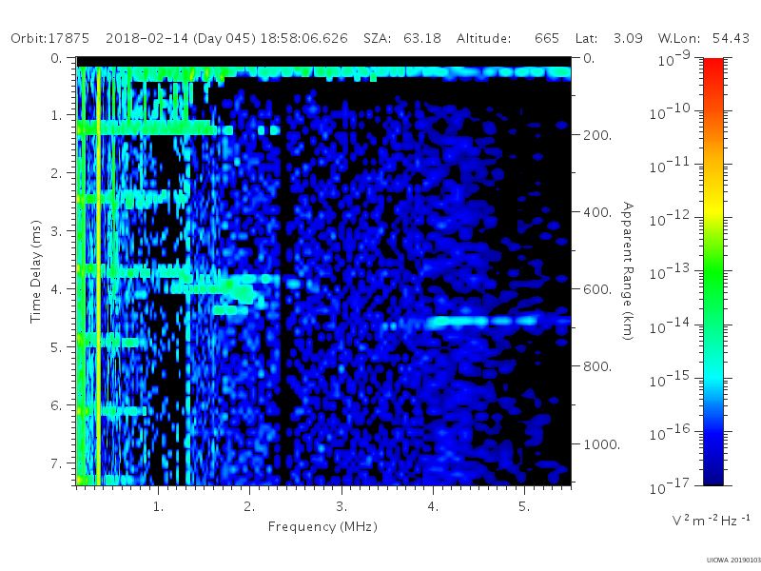Click the Orbit:17875 label

[x=50, y=38]
